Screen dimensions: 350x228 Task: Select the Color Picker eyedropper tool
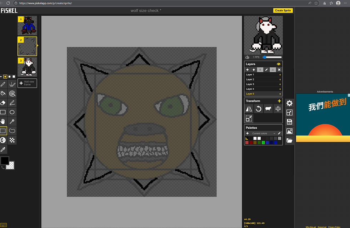[x=3, y=149]
